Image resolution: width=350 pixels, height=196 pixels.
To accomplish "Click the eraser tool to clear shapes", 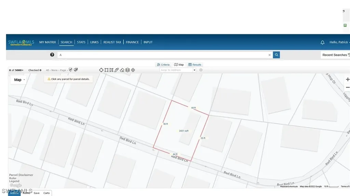I will point(122,70).
